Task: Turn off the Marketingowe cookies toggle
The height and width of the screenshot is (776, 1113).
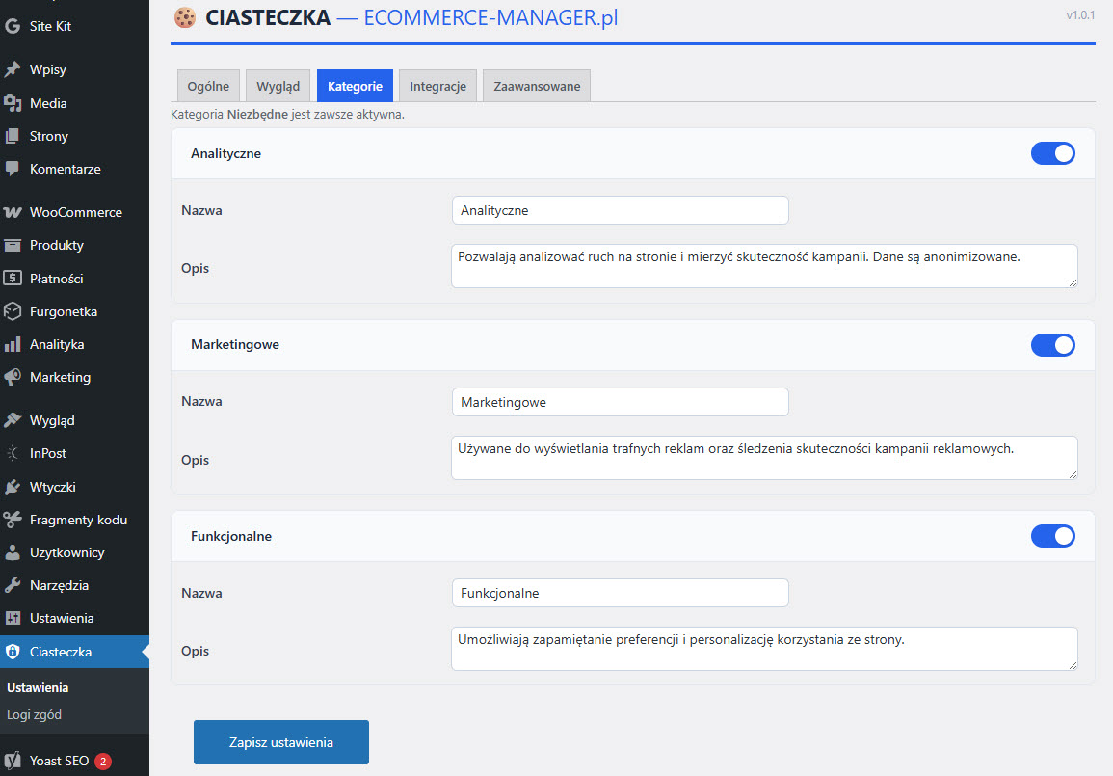Action: 1052,345
